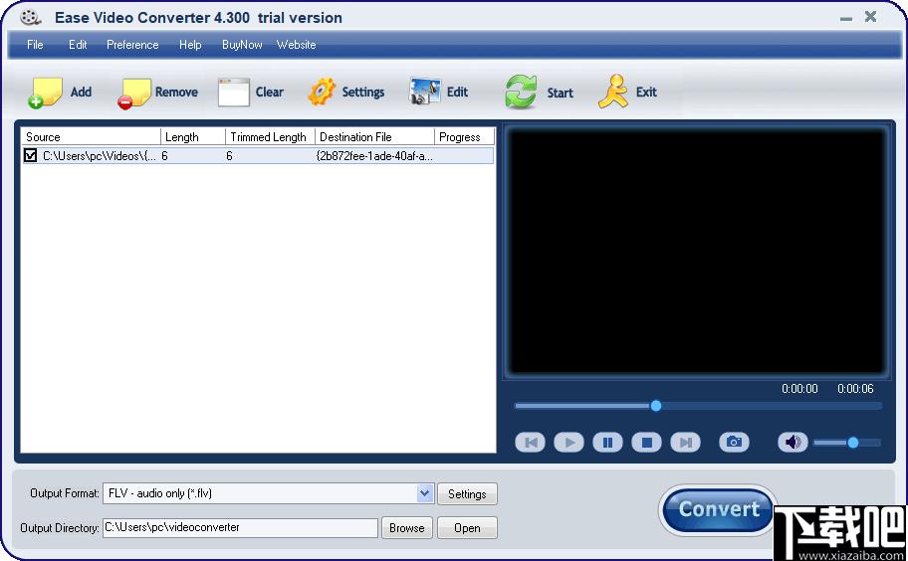Minimize the Ease Video Converter window

pyautogui.click(x=846, y=17)
